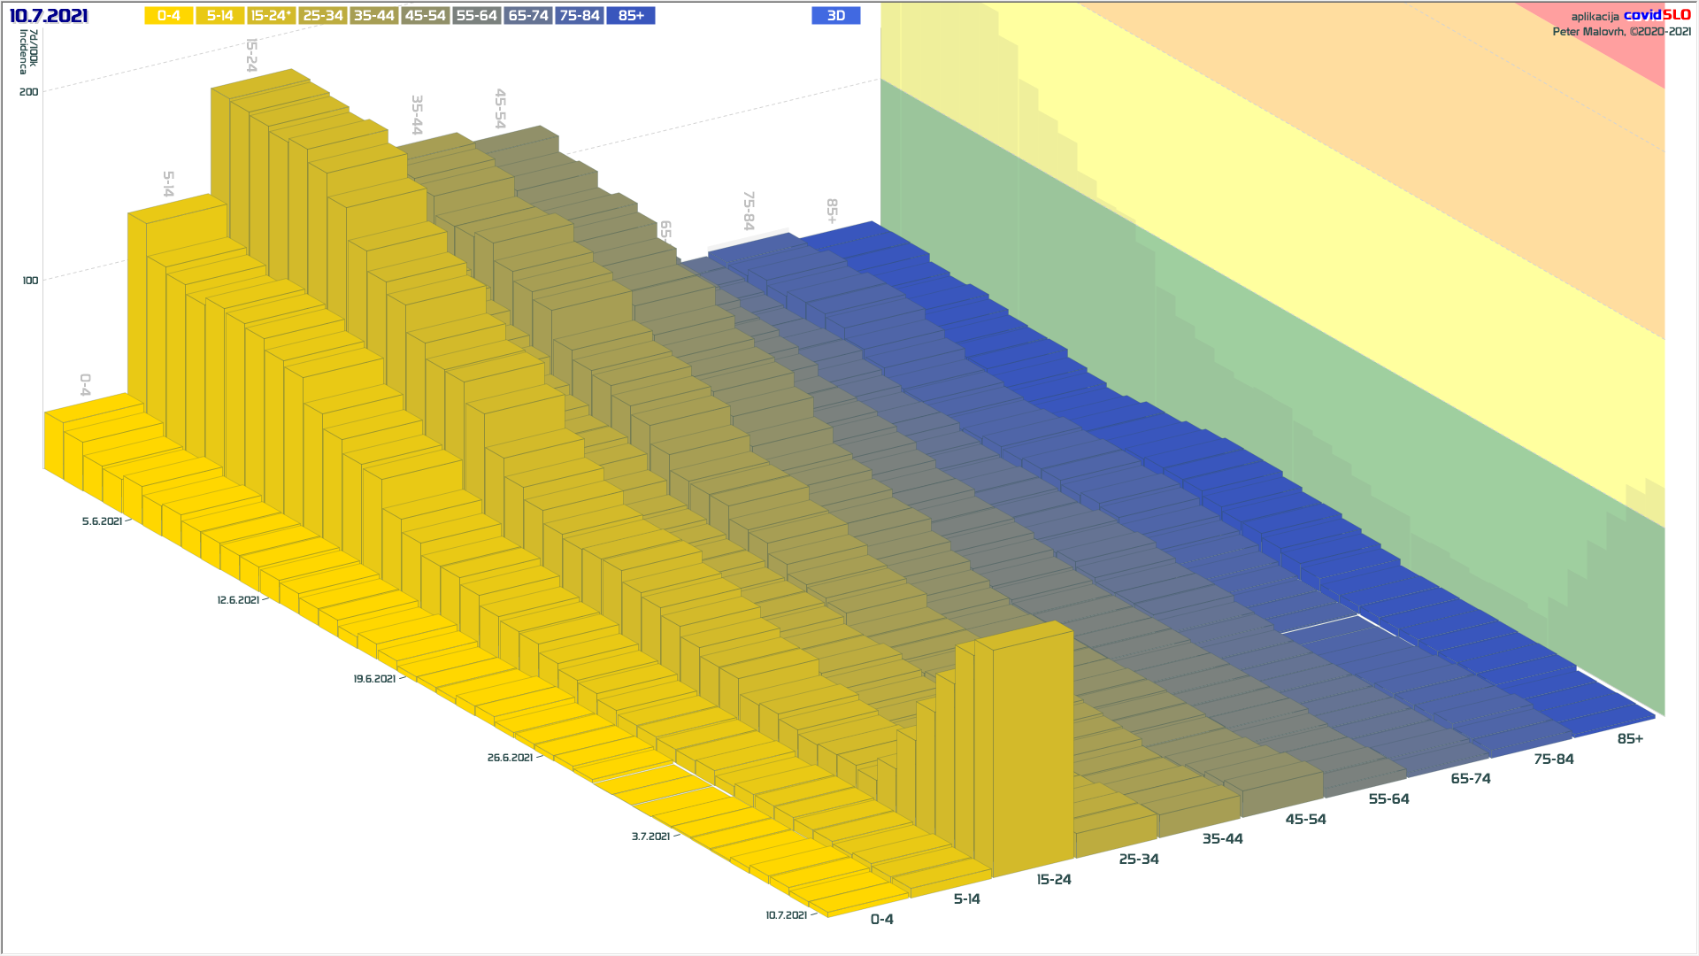1699x956 pixels.
Task: Toggle the 15-24* age group button
Action: pyautogui.click(x=271, y=16)
